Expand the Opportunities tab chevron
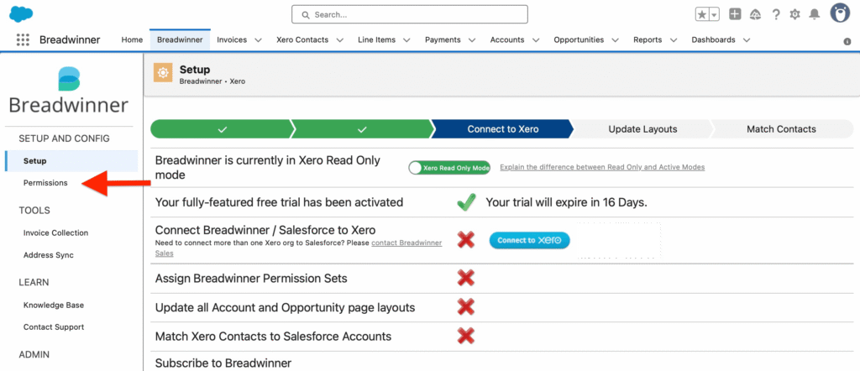Screen dimensions: 860x371 [615, 40]
